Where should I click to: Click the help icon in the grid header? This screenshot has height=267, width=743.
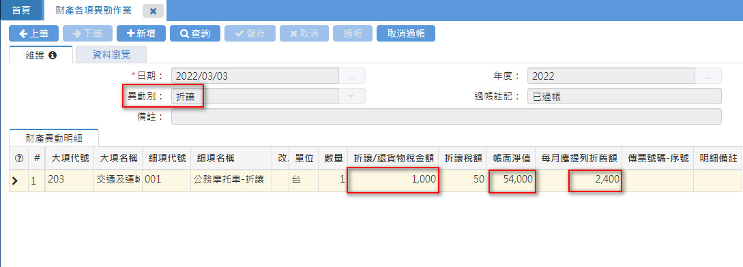coord(18,158)
